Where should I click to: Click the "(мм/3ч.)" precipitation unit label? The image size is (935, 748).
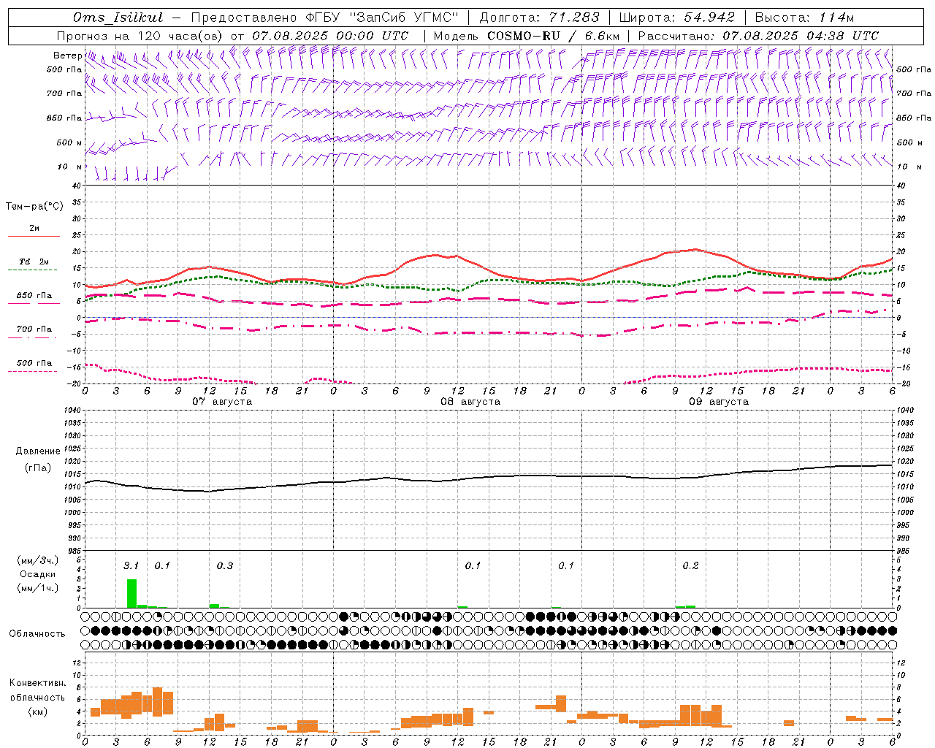click(38, 560)
